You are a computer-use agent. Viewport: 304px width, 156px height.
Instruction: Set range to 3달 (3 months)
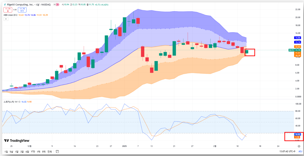[x=22, y=152]
